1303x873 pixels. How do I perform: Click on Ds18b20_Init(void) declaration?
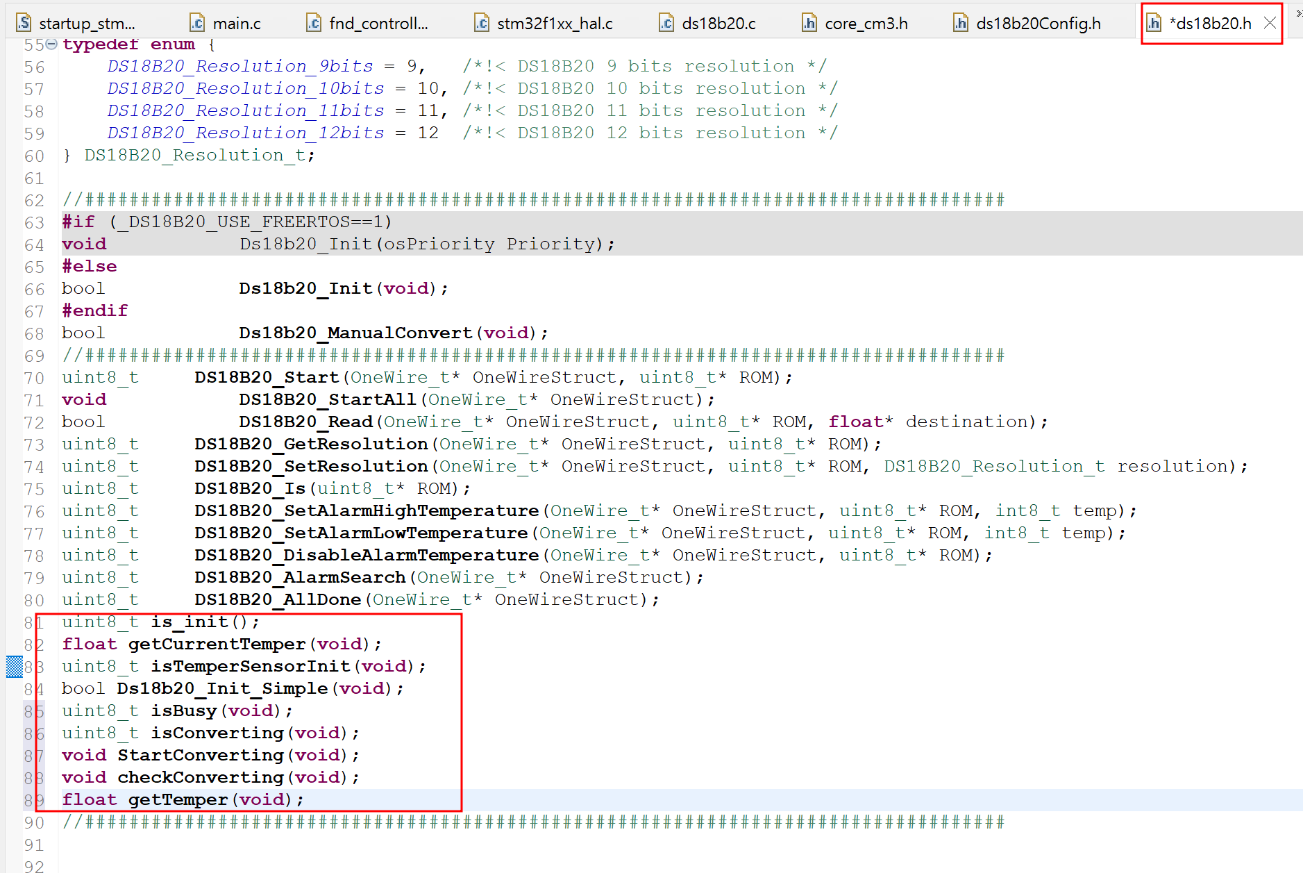344,288
